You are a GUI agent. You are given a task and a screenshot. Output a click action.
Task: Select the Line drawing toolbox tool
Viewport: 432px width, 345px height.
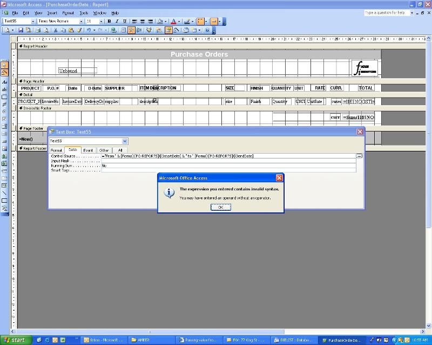5,194
